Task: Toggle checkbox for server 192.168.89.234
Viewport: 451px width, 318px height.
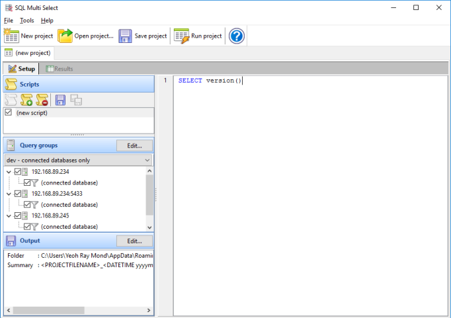Action: [x=18, y=171]
